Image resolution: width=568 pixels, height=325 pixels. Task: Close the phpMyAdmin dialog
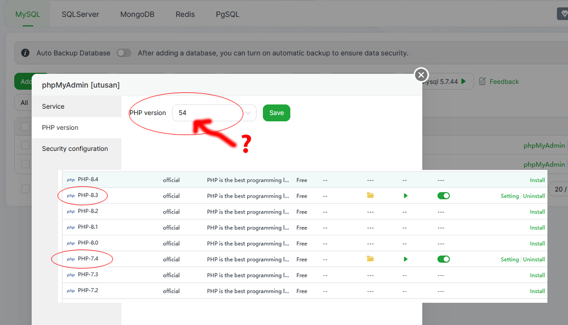(421, 75)
